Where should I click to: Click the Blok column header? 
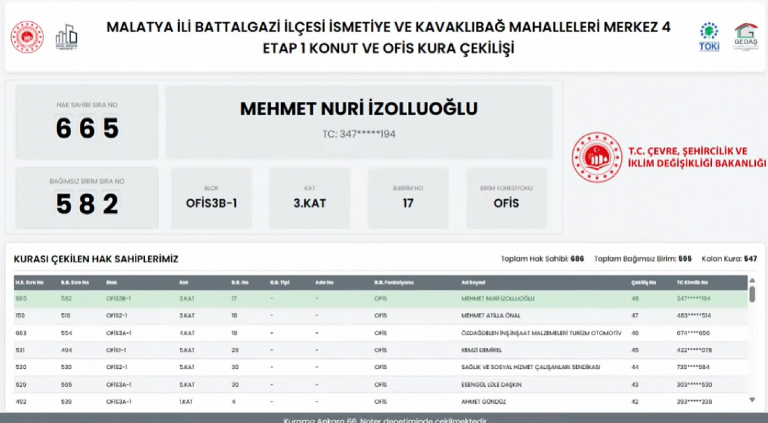pos(111,282)
